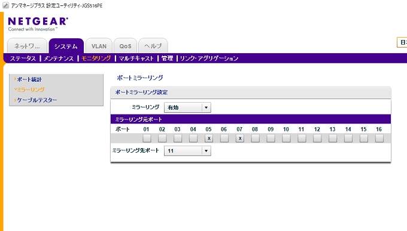
Task: Click the ポートミラーリング page title
Action: 140,78
